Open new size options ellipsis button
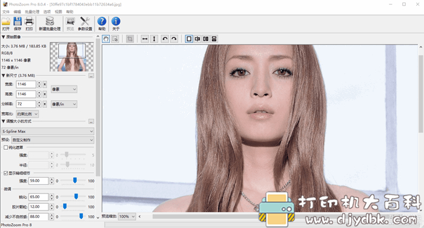424x228 pixels. [91, 76]
